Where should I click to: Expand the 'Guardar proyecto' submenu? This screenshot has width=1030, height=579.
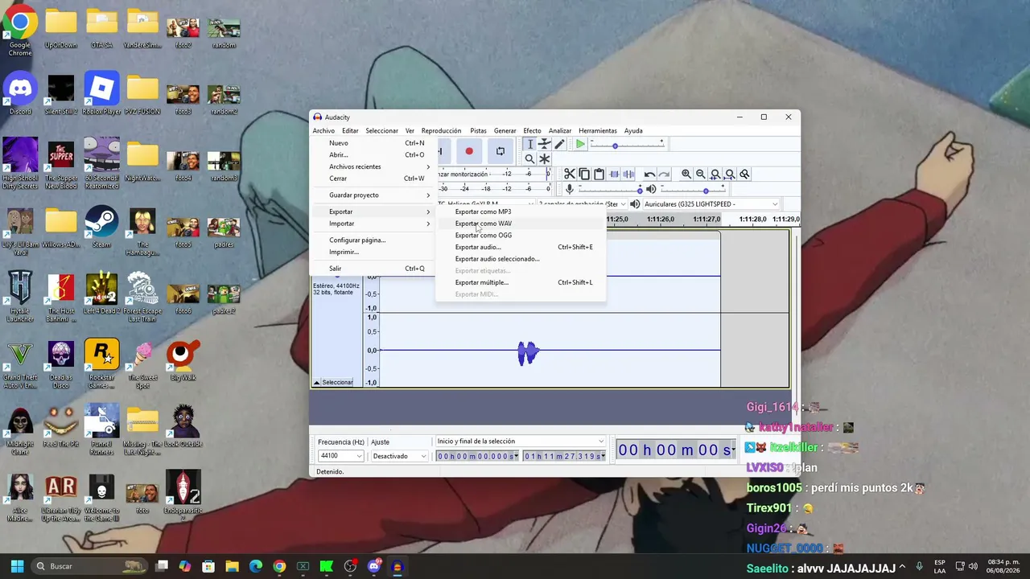(x=373, y=195)
